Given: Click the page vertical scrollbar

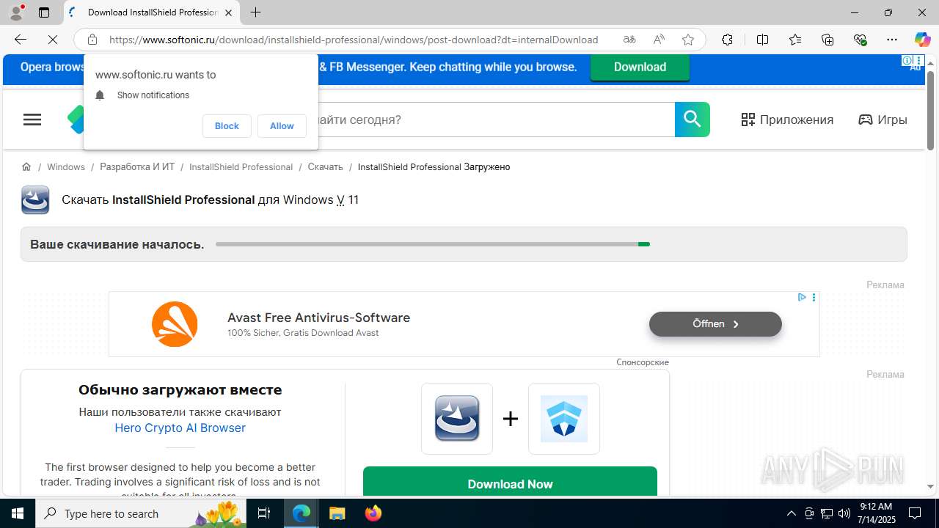Looking at the screenshot, I should (930, 110).
